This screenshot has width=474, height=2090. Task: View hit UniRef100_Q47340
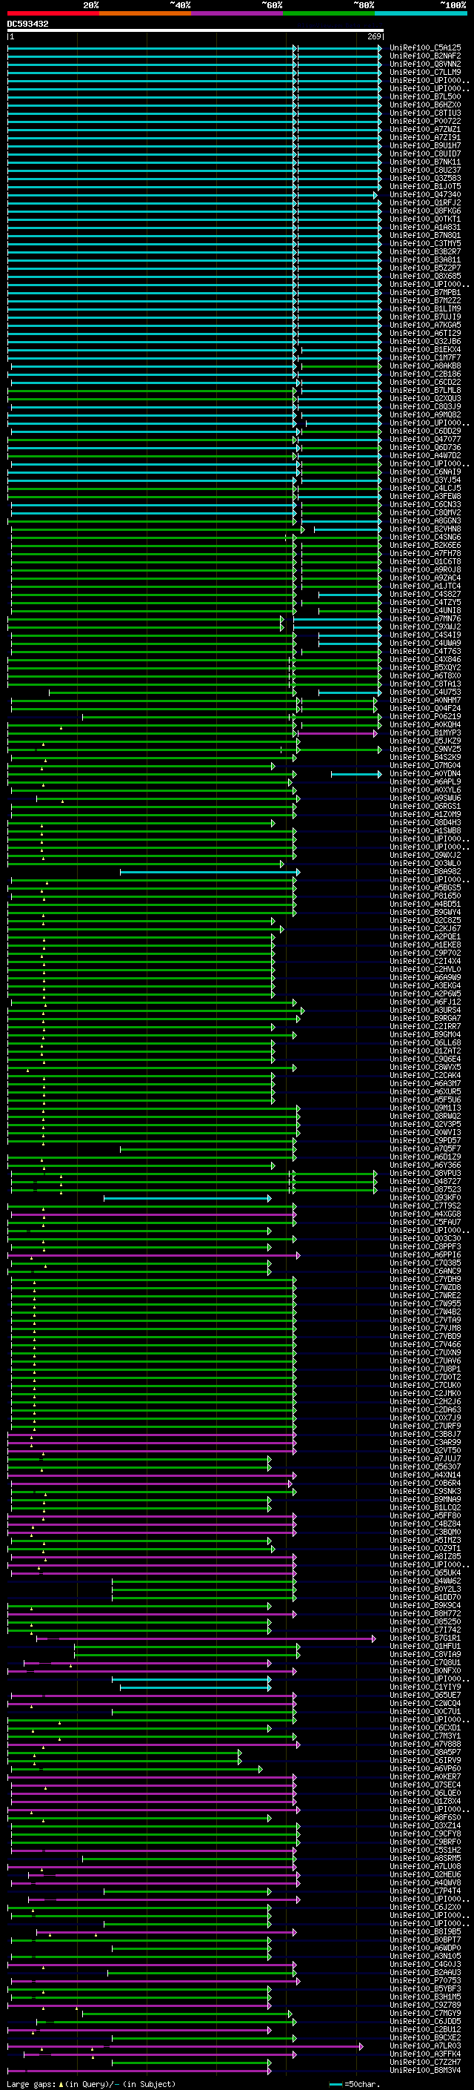coord(425,195)
